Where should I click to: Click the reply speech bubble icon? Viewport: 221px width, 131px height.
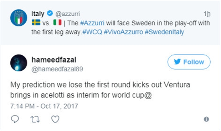pyautogui.click(x=15, y=119)
